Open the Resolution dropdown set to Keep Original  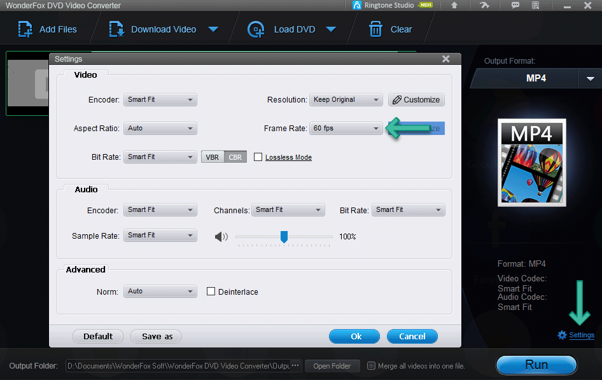pos(346,99)
